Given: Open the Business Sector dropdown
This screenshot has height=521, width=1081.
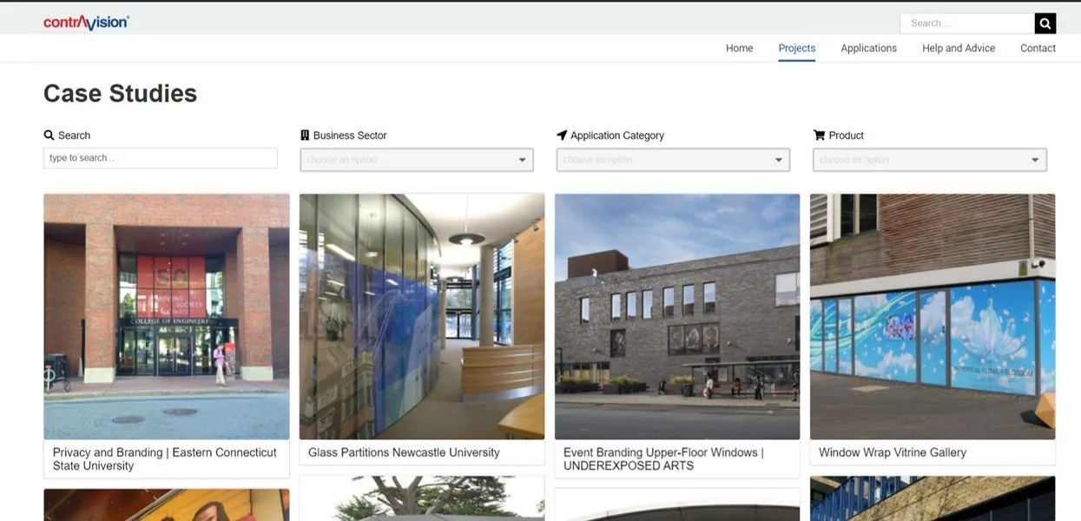Looking at the screenshot, I should pos(417,160).
